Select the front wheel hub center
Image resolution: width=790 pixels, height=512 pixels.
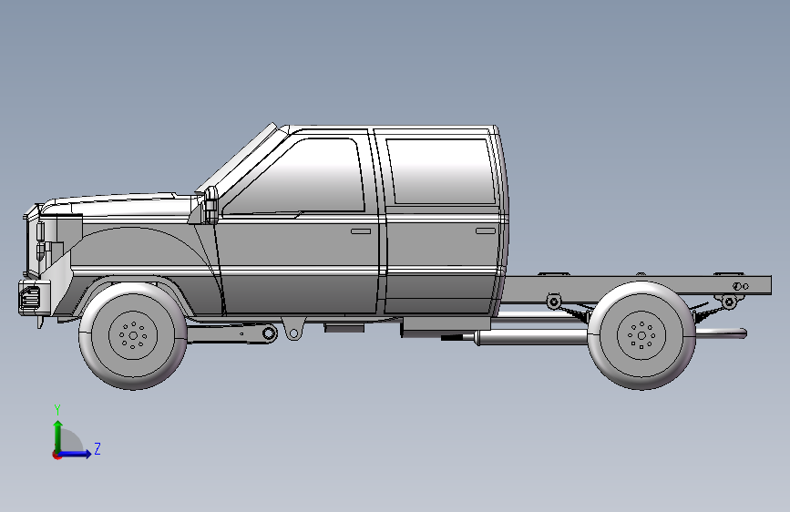point(133,335)
